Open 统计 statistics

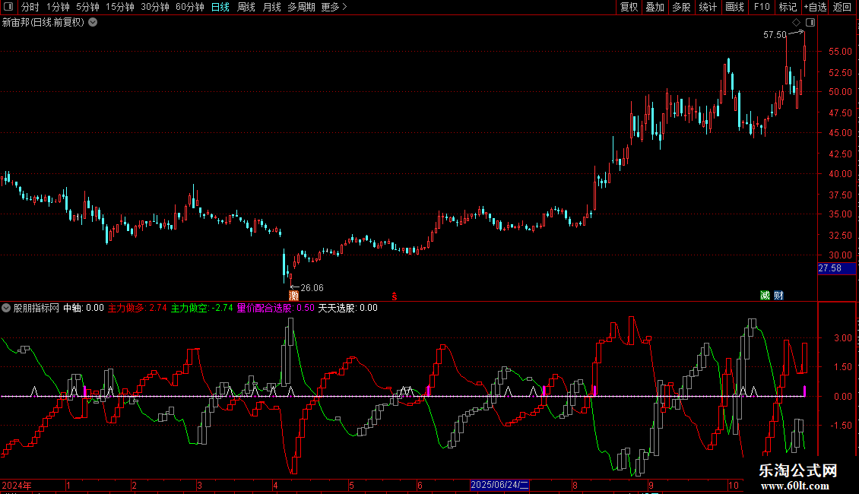(707, 7)
